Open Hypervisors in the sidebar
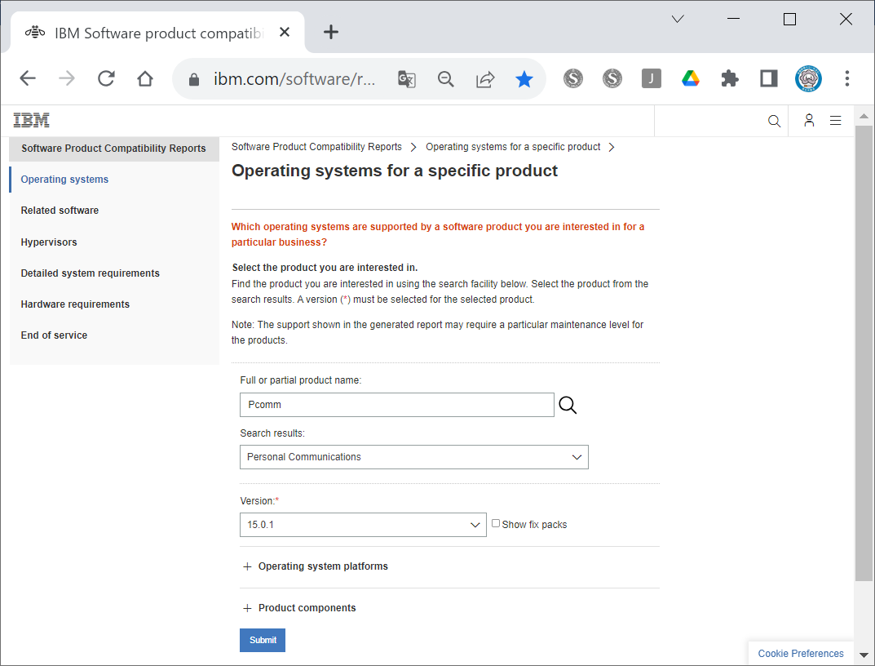Screen dimensions: 875x666 (x=49, y=242)
